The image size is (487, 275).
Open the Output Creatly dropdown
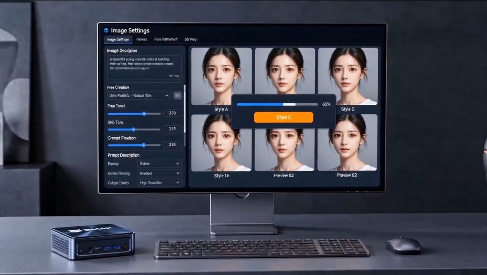[160, 183]
